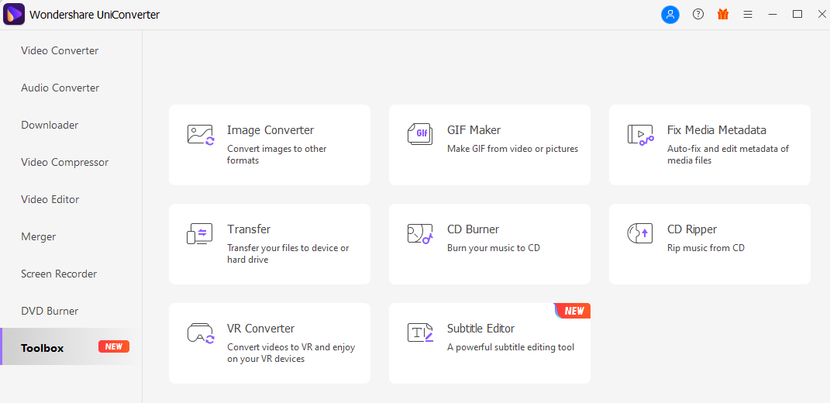Viewport: 830px width, 403px height.
Task: Switch to Video Converter in sidebar
Action: click(x=60, y=51)
